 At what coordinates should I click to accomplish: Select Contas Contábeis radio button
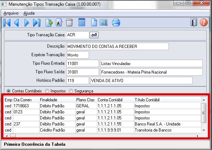[9, 91]
